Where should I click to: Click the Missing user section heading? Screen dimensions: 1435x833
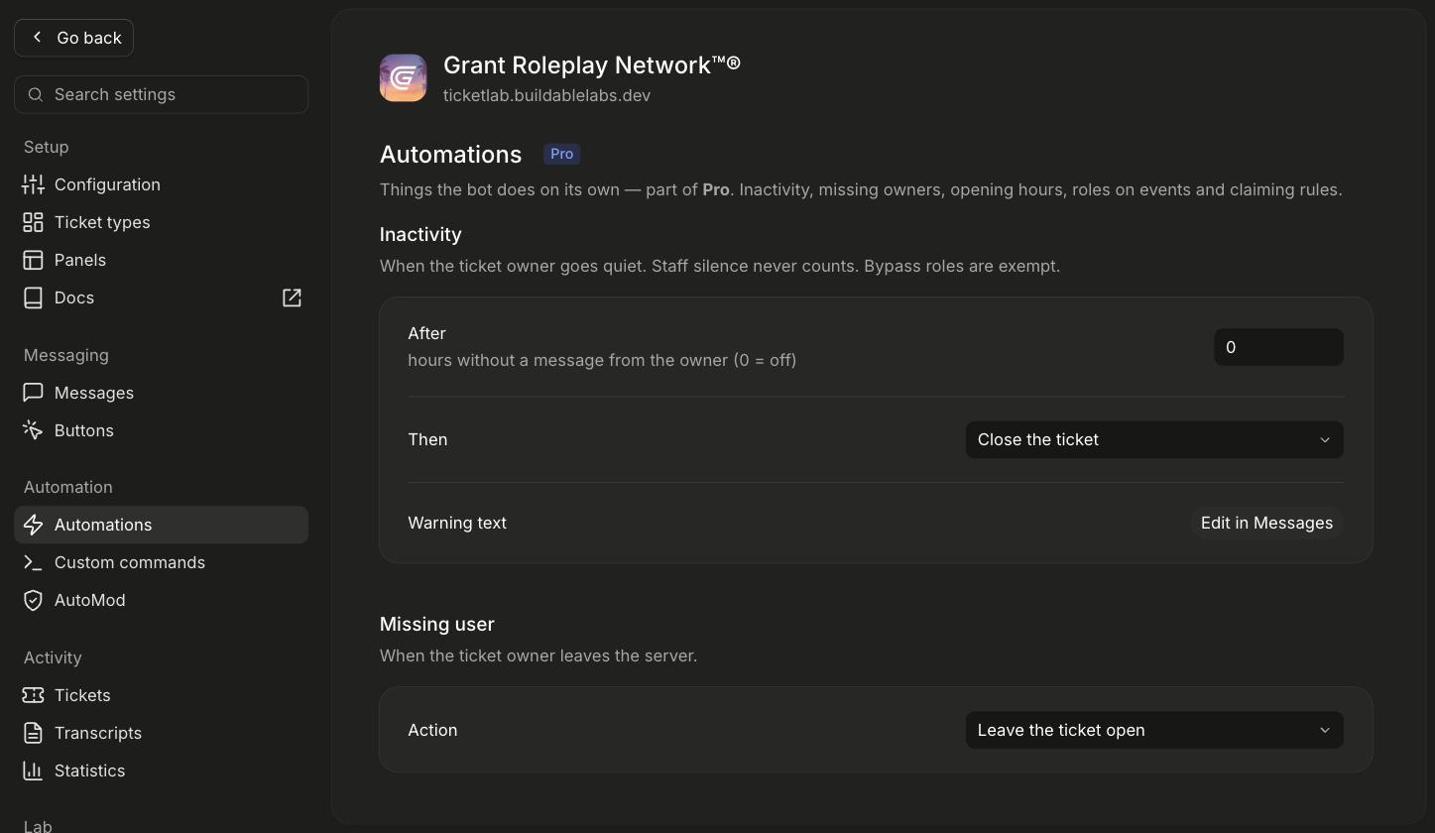pos(436,624)
